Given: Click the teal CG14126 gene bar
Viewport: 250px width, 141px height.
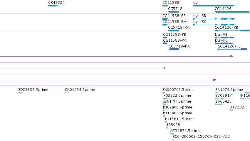Looking at the screenshot, I should point(232,12).
